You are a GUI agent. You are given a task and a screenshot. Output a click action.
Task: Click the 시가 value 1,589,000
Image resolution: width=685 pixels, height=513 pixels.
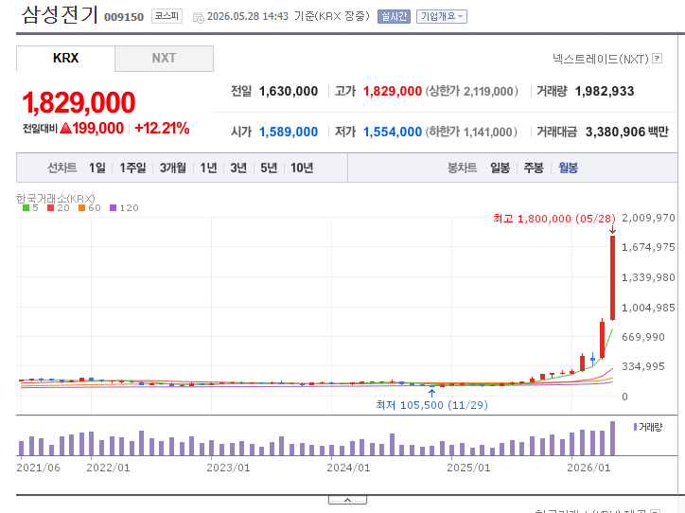click(x=289, y=132)
